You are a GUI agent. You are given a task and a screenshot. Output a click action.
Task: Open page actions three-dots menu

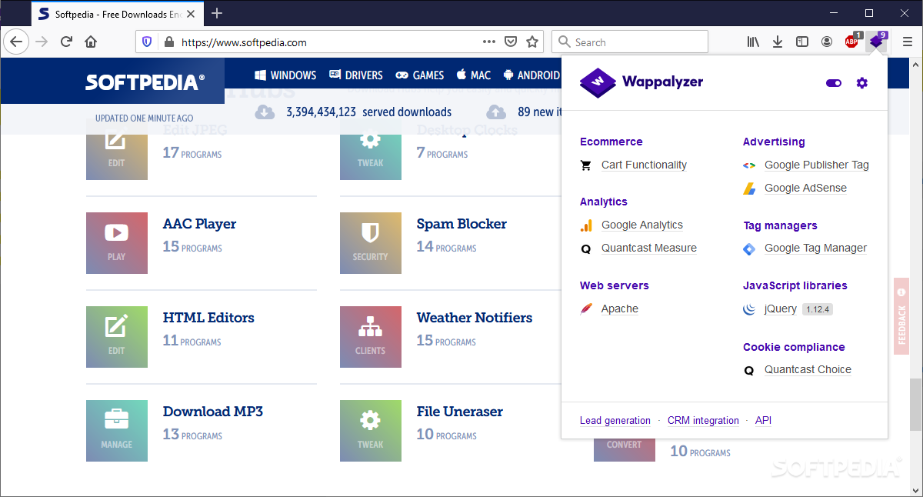click(x=489, y=42)
